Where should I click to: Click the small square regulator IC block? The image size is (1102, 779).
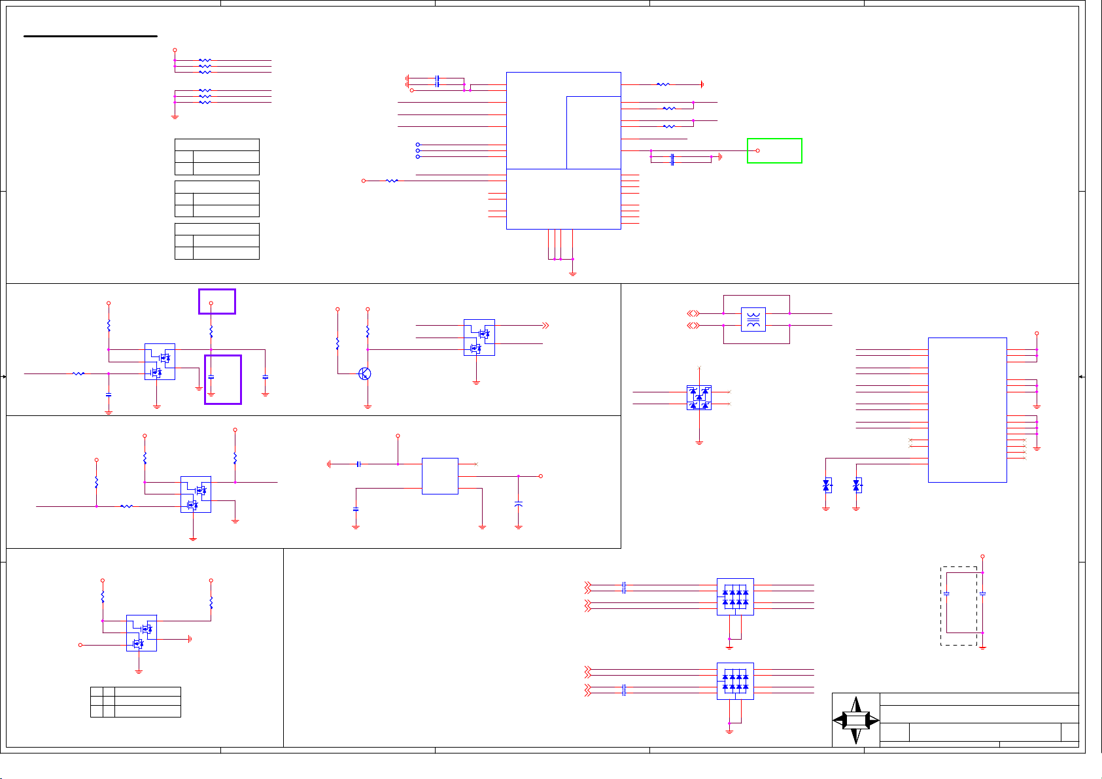pyautogui.click(x=440, y=476)
